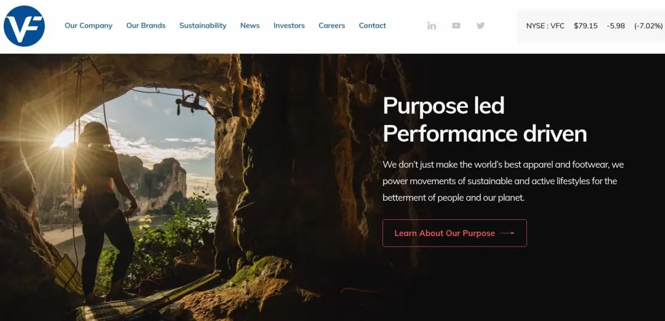Go to the Sustainability section
The image size is (665, 321).
click(203, 25)
